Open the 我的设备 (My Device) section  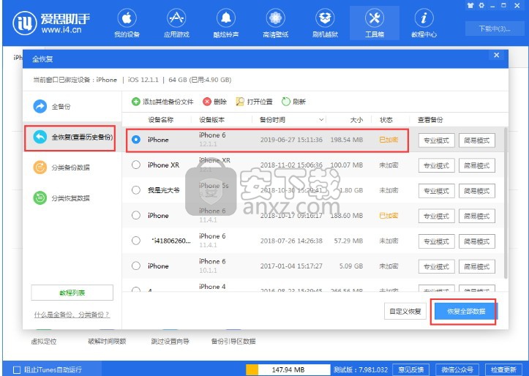127,23
